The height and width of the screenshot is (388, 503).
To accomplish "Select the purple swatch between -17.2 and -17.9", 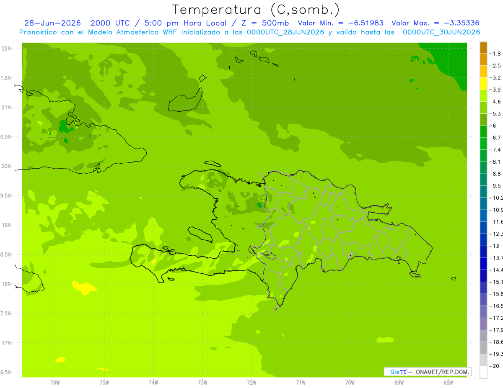I will coord(483,324).
